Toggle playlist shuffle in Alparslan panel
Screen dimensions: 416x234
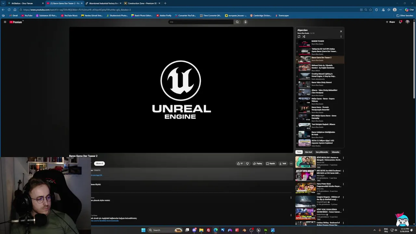point(304,36)
